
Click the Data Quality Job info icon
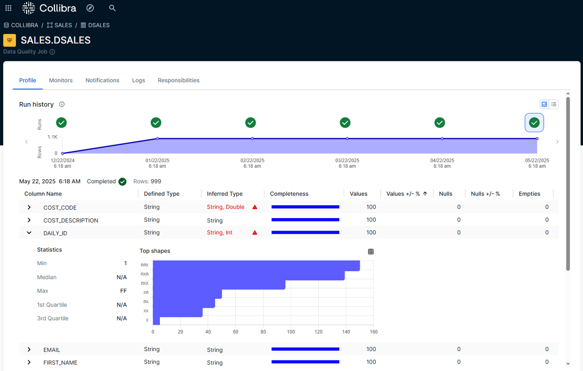click(x=52, y=52)
